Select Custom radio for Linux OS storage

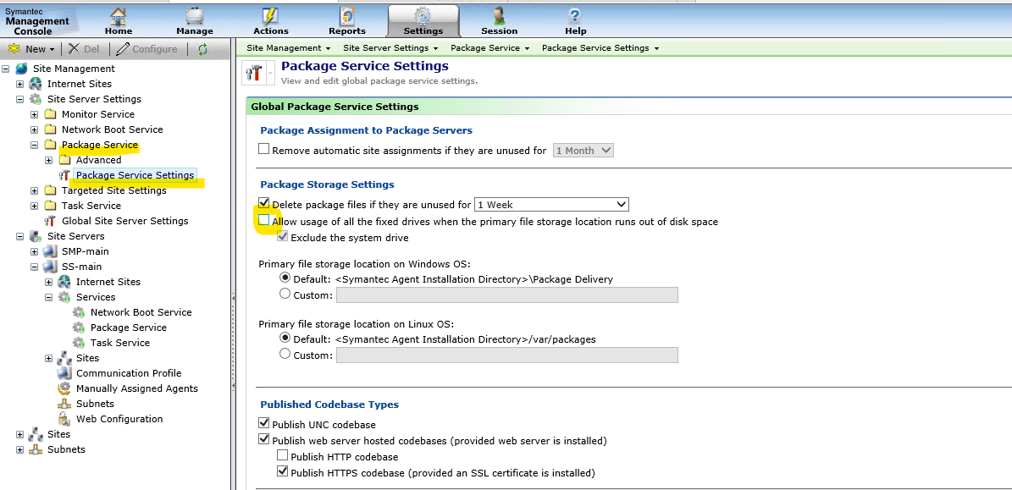[285, 354]
